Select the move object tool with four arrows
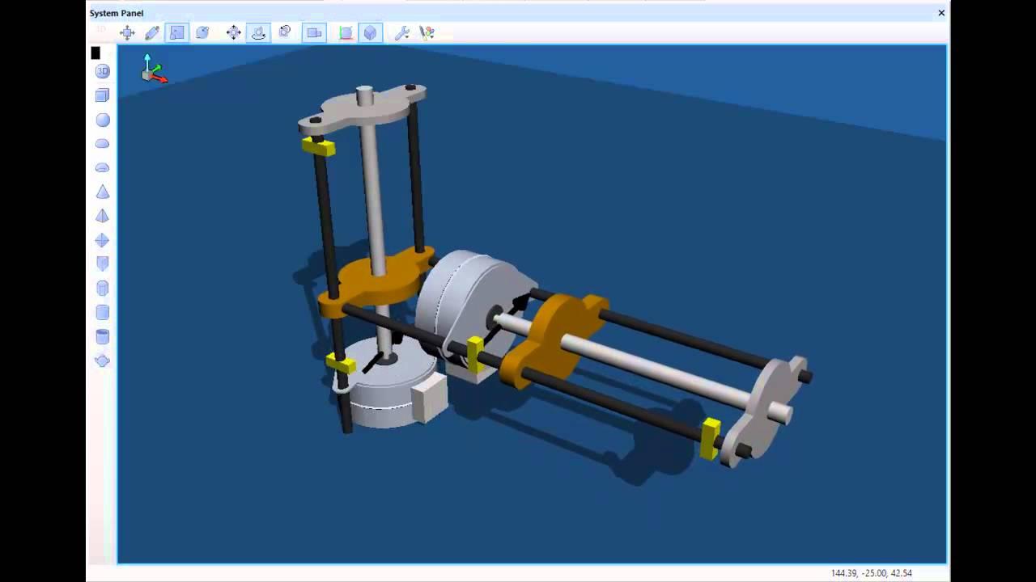This screenshot has width=1036, height=582. click(x=127, y=32)
